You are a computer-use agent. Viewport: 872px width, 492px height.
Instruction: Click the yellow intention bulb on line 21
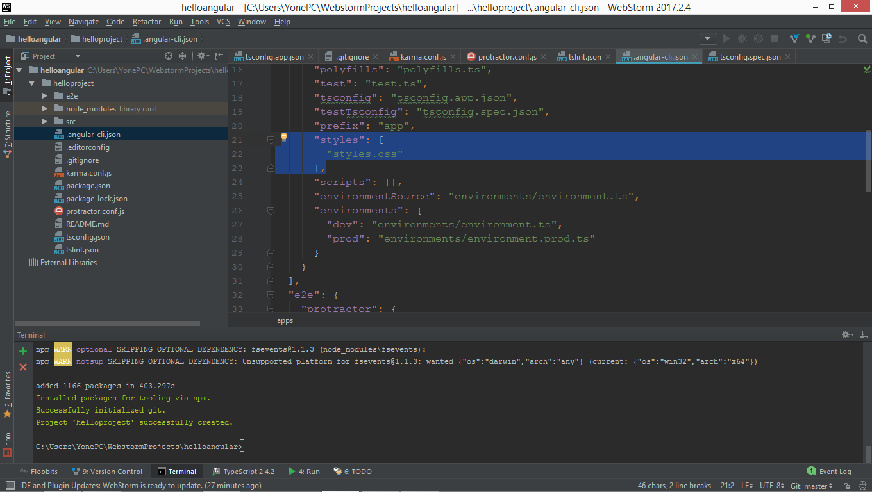click(x=283, y=137)
